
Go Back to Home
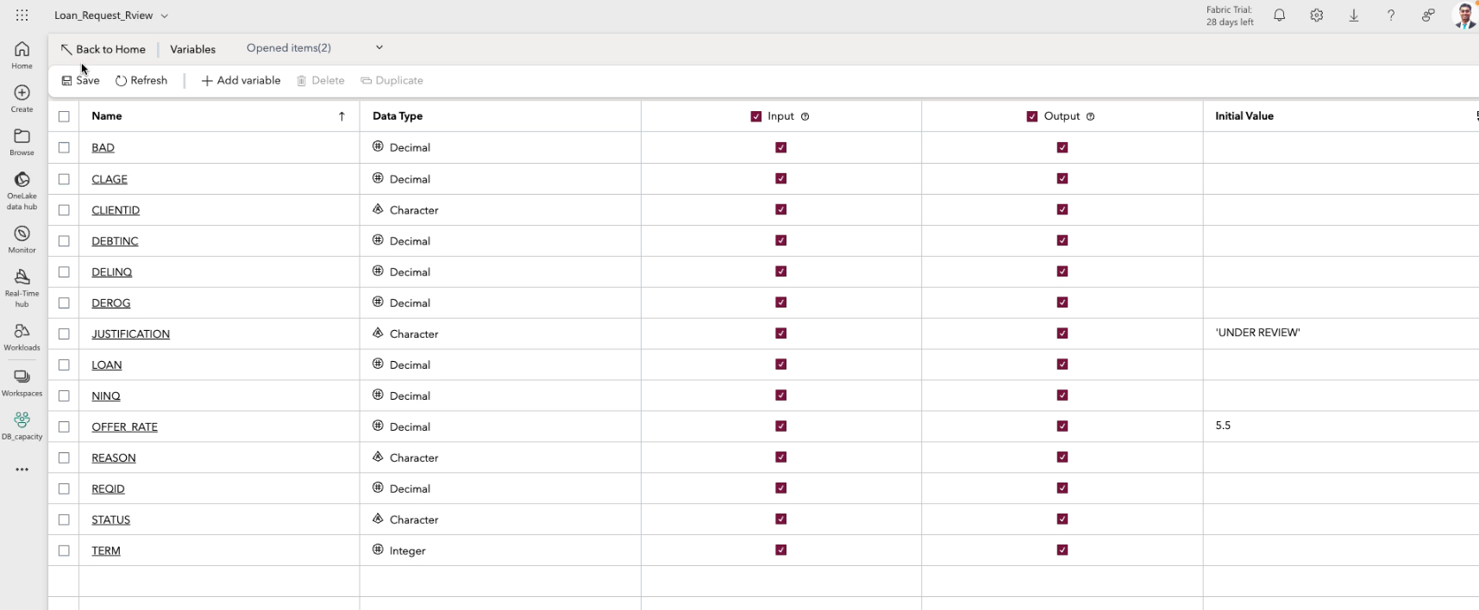click(x=103, y=49)
